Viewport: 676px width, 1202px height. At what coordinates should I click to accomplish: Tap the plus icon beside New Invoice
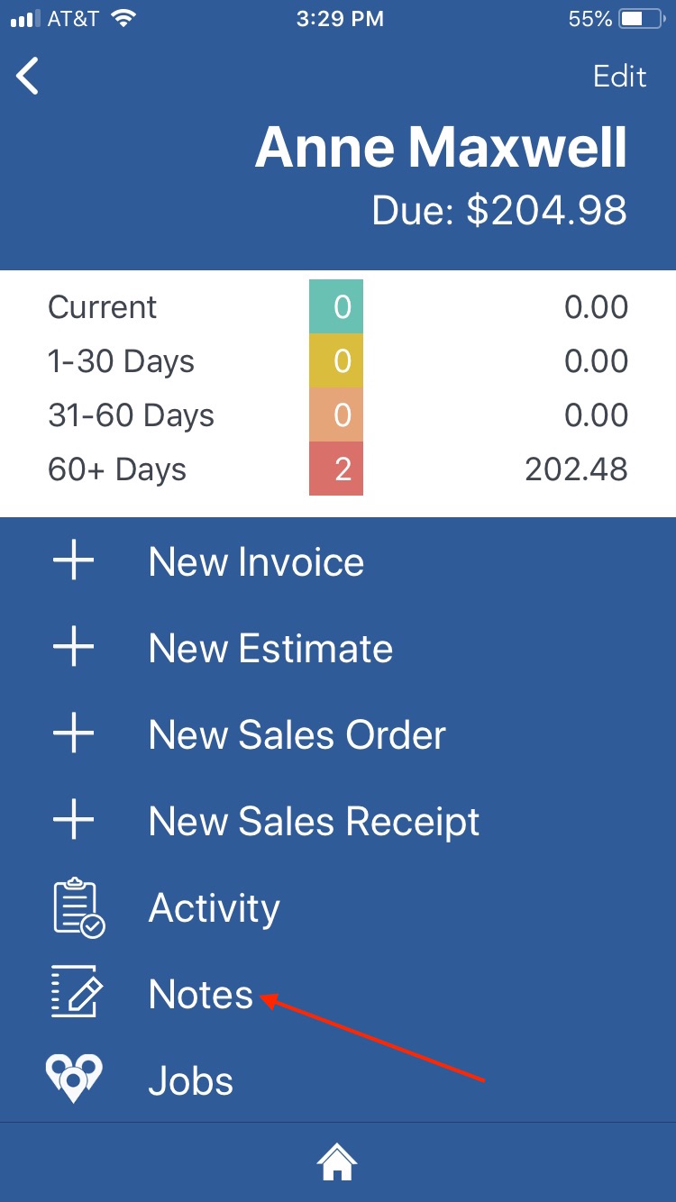[74, 561]
